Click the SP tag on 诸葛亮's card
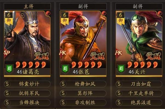Screen dimensions: 165x109 tap(7, 53)
